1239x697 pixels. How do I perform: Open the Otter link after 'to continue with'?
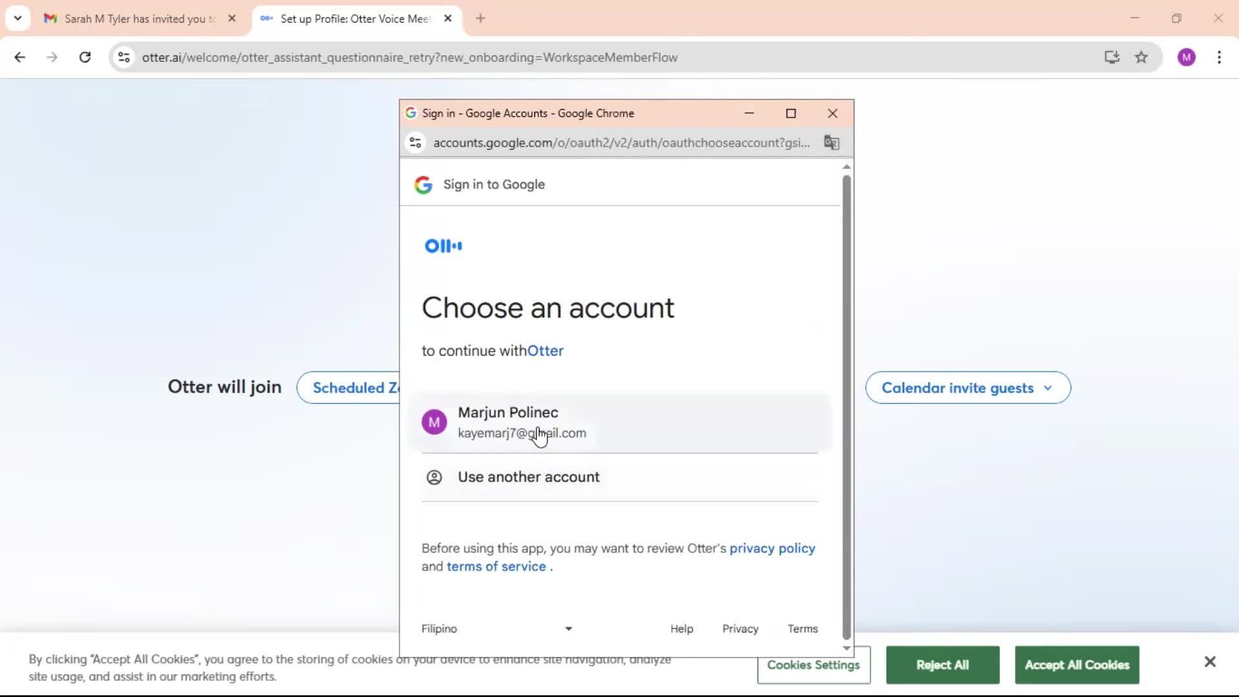545,351
